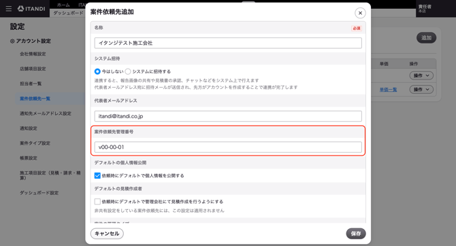Click the デフォルトの個人情報公開 label
The width and height of the screenshot is (456, 246).
pos(120,162)
